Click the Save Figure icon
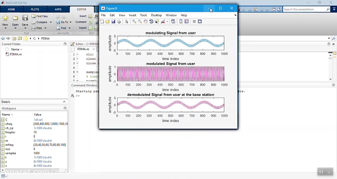Screen dimensions: 337x179 coord(113,22)
